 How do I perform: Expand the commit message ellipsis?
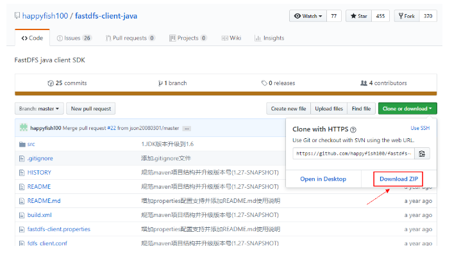click(x=187, y=129)
